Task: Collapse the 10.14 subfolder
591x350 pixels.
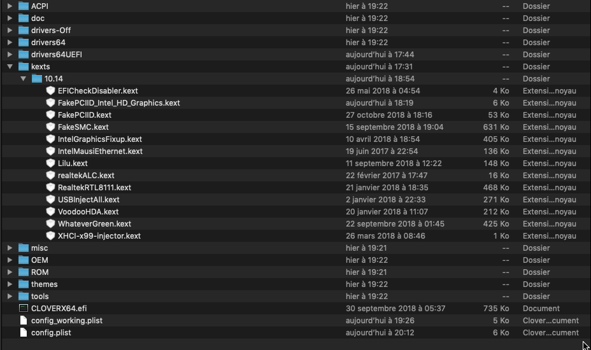Action: click(24, 79)
